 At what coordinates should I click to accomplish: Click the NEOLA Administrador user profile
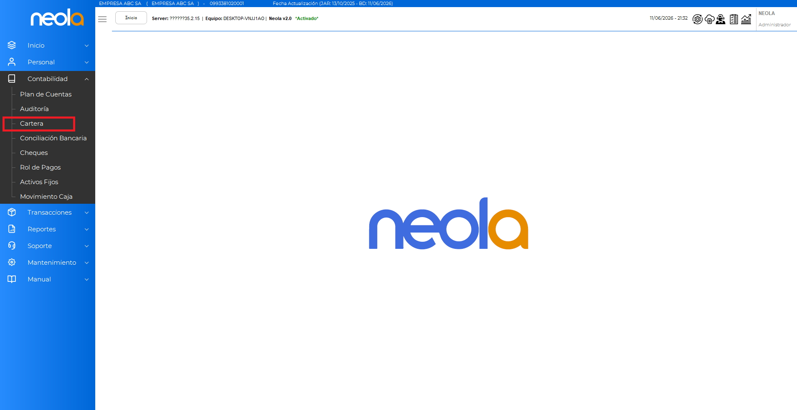click(774, 19)
